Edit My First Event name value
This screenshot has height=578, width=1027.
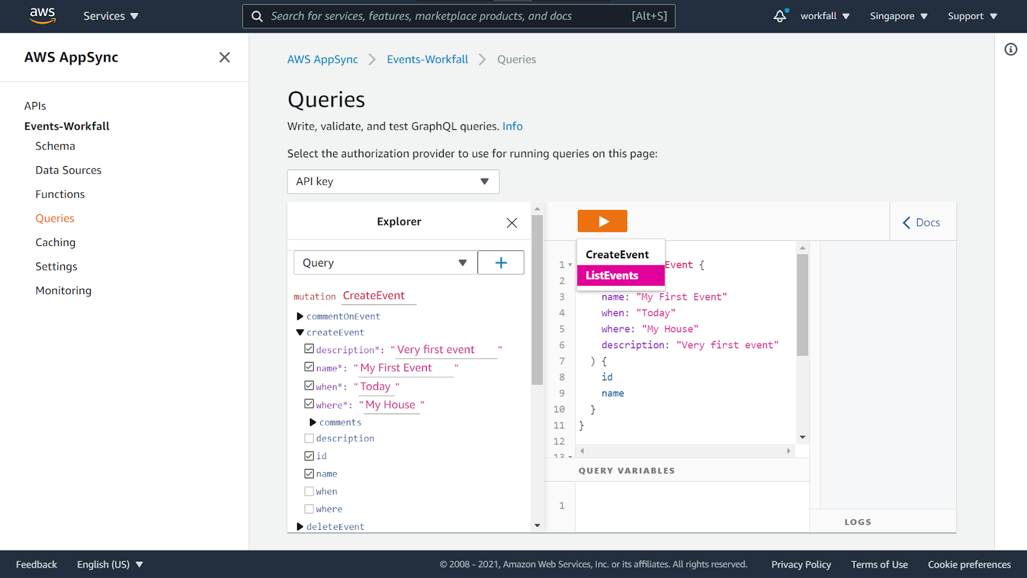pos(406,368)
